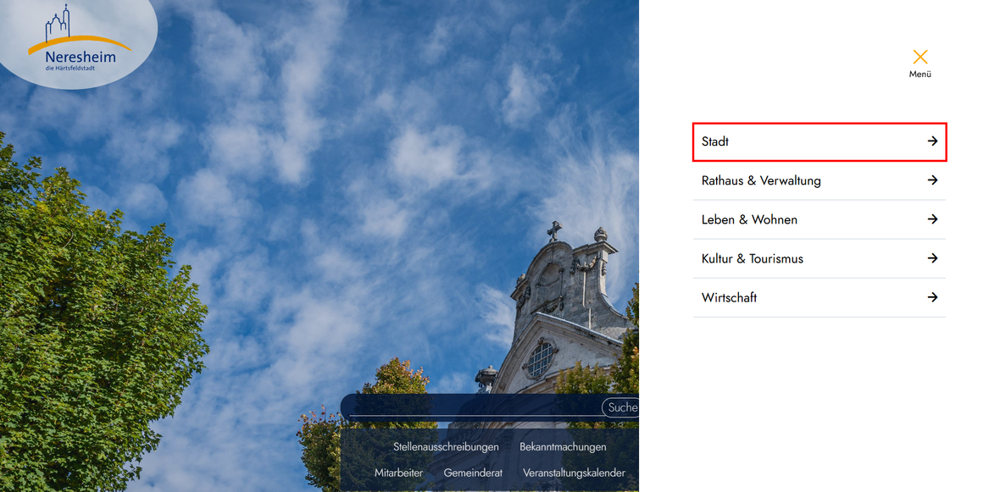Click arrow beside Leben & Wohnen
The height and width of the screenshot is (492, 1000).
coord(932,219)
